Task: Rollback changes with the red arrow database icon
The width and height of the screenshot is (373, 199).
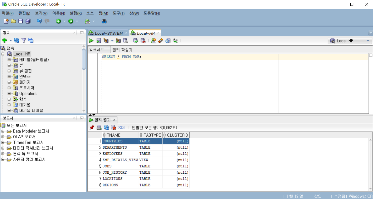Action: coord(143,41)
